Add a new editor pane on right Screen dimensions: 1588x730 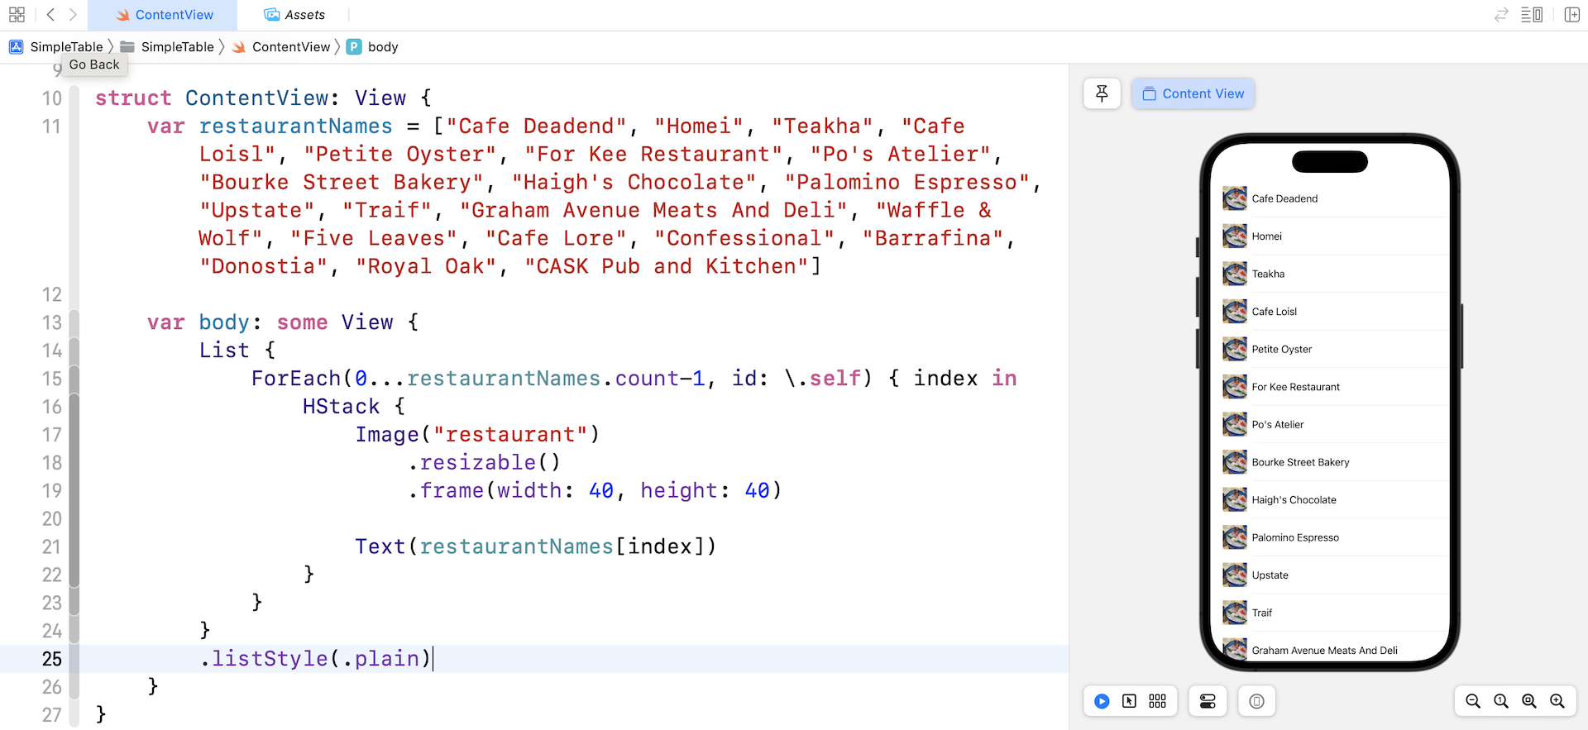click(1572, 15)
